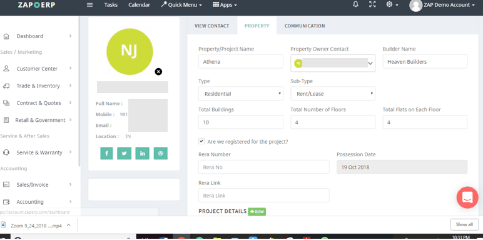The height and width of the screenshot is (240, 483).
Task: Click the hamburger menu icon
Action: (x=89, y=5)
